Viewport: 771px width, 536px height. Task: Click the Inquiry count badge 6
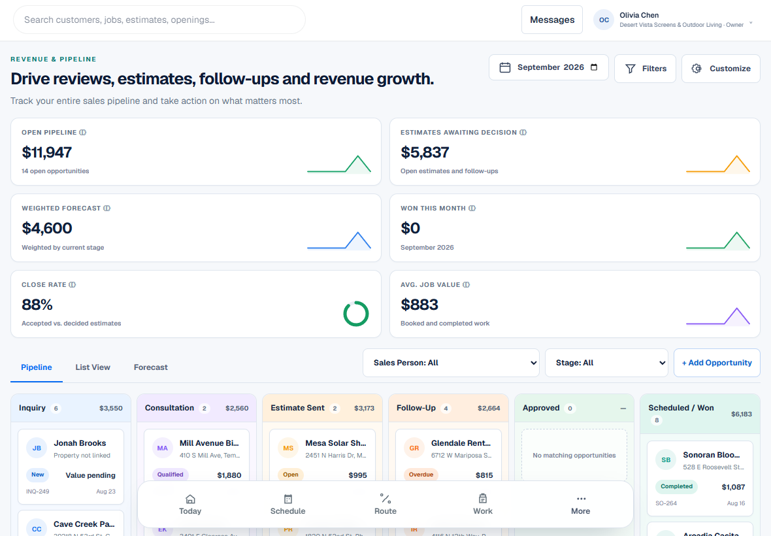[x=56, y=408]
